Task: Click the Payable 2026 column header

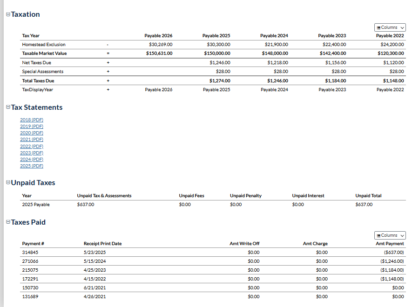Action: coord(158,36)
